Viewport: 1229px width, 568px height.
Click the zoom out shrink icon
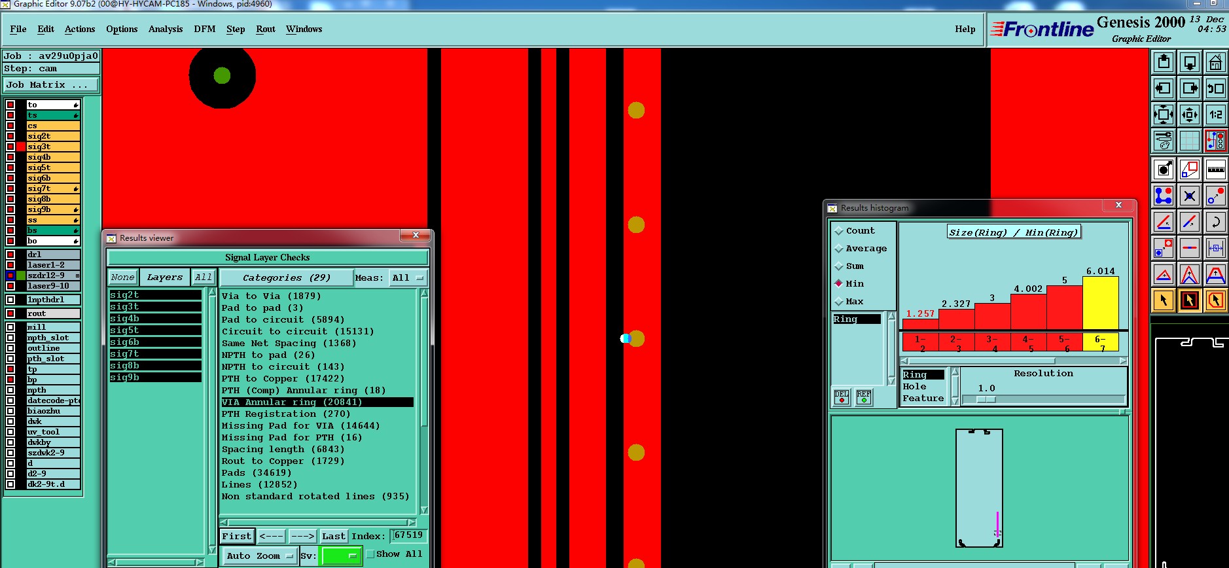click(1190, 115)
